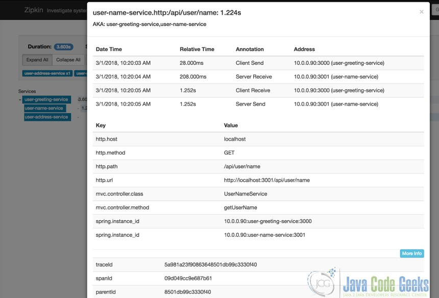The width and height of the screenshot is (439, 298).
Task: Select user-name-service in the Services tree
Action: (44, 108)
